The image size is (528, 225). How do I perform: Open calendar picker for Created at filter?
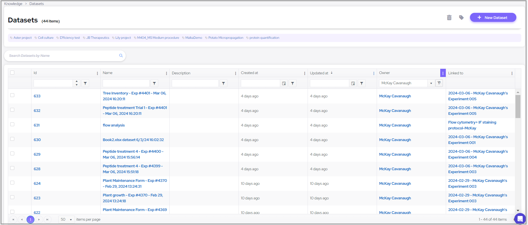point(284,83)
